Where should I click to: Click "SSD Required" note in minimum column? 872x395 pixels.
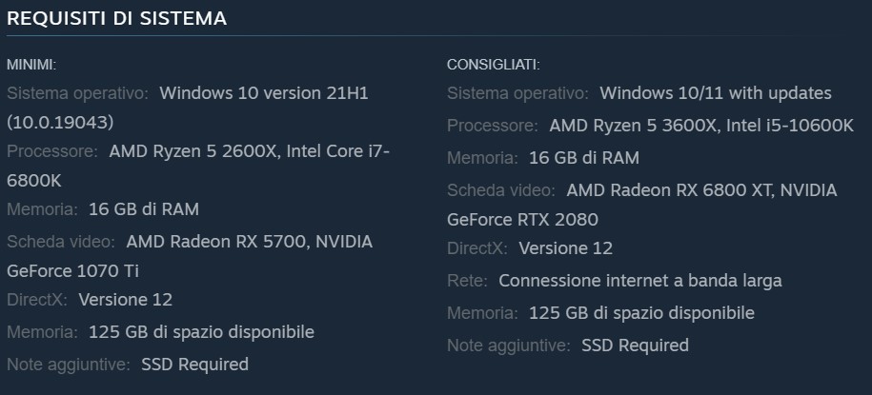point(194,364)
